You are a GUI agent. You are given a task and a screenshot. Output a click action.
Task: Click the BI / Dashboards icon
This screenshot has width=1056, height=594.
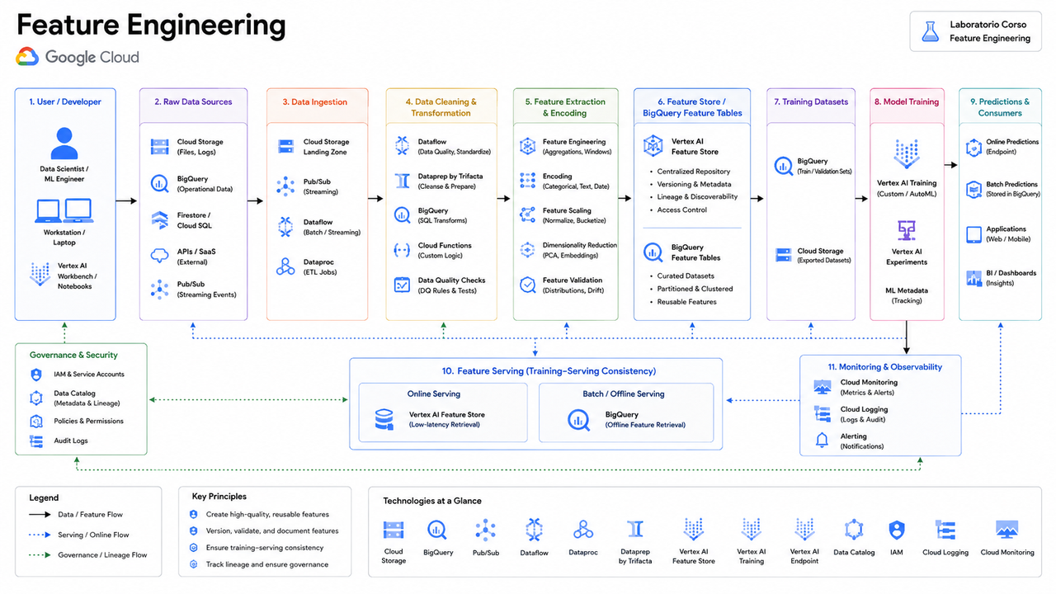click(x=973, y=278)
